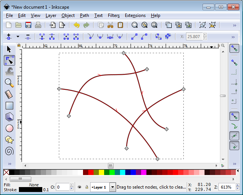Toggle the topmost snap button in snap bar
Screen dimensions: 243x195
tap(234, 48)
